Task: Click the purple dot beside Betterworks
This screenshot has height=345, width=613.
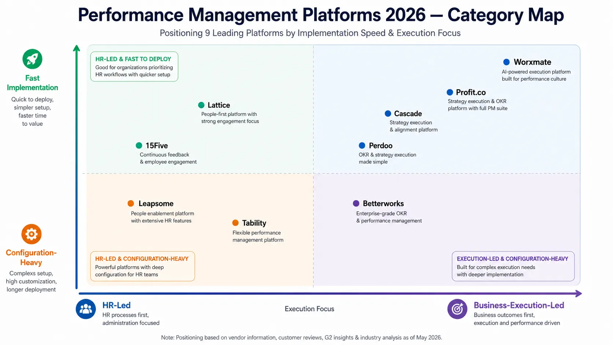Action: coord(356,203)
